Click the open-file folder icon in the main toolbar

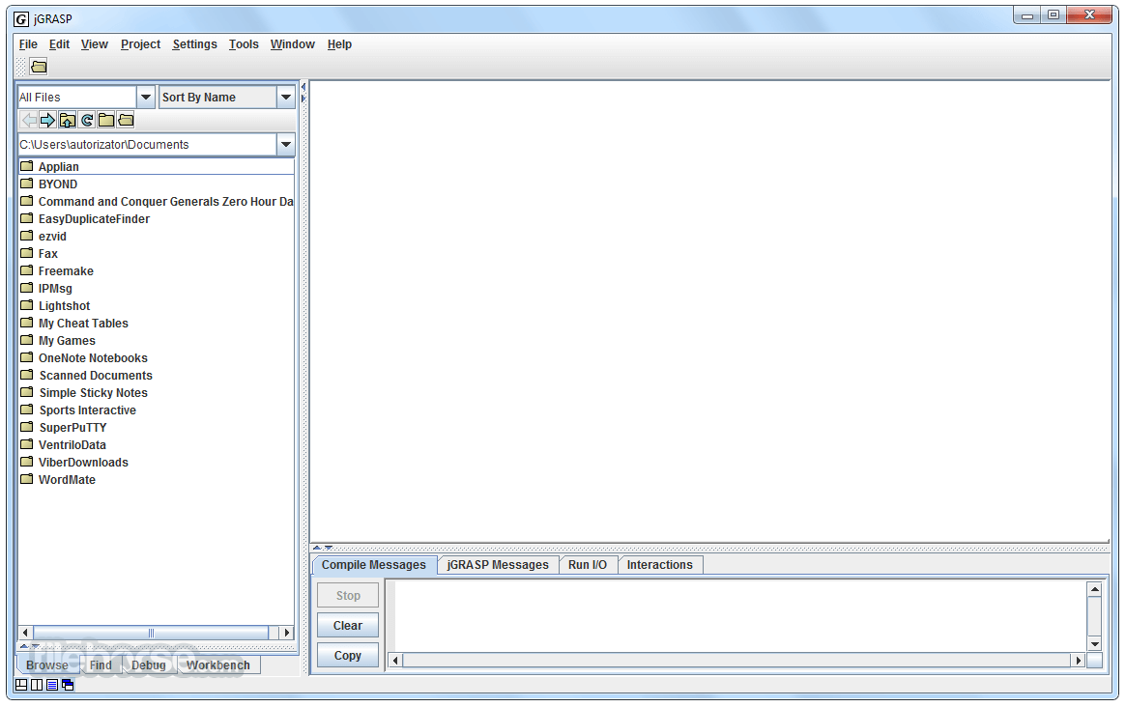(39, 67)
